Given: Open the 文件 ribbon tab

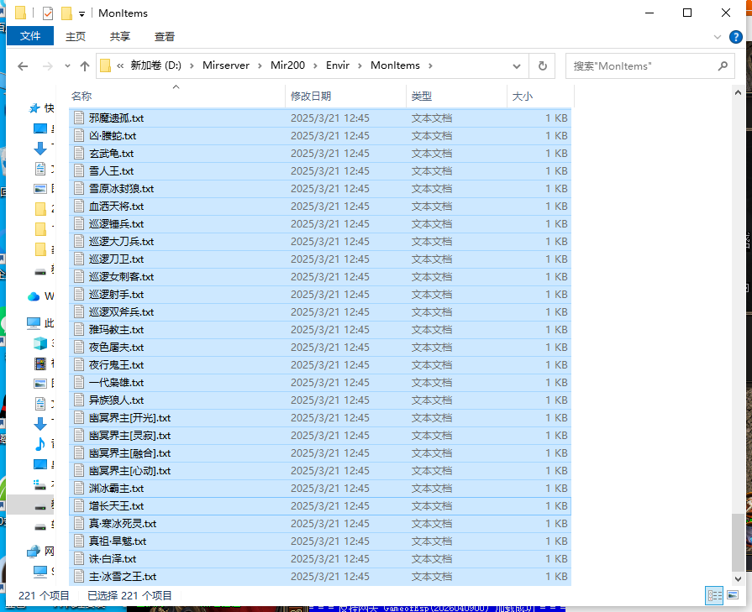Looking at the screenshot, I should tap(29, 36).
